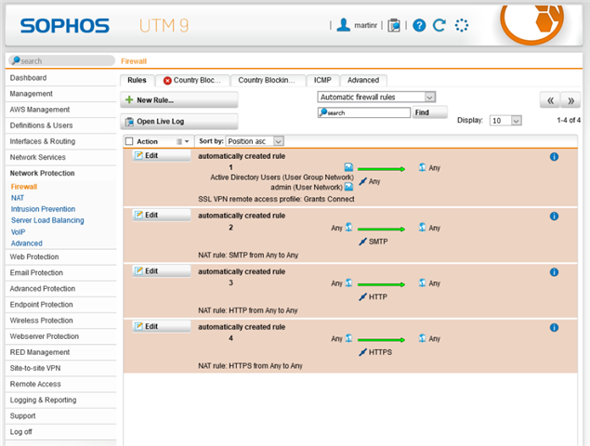Open the Sort by Position asc dropdown
590x446 pixels.
[x=255, y=141]
